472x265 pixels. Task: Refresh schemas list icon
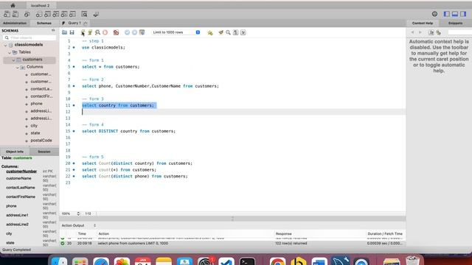point(53,30)
